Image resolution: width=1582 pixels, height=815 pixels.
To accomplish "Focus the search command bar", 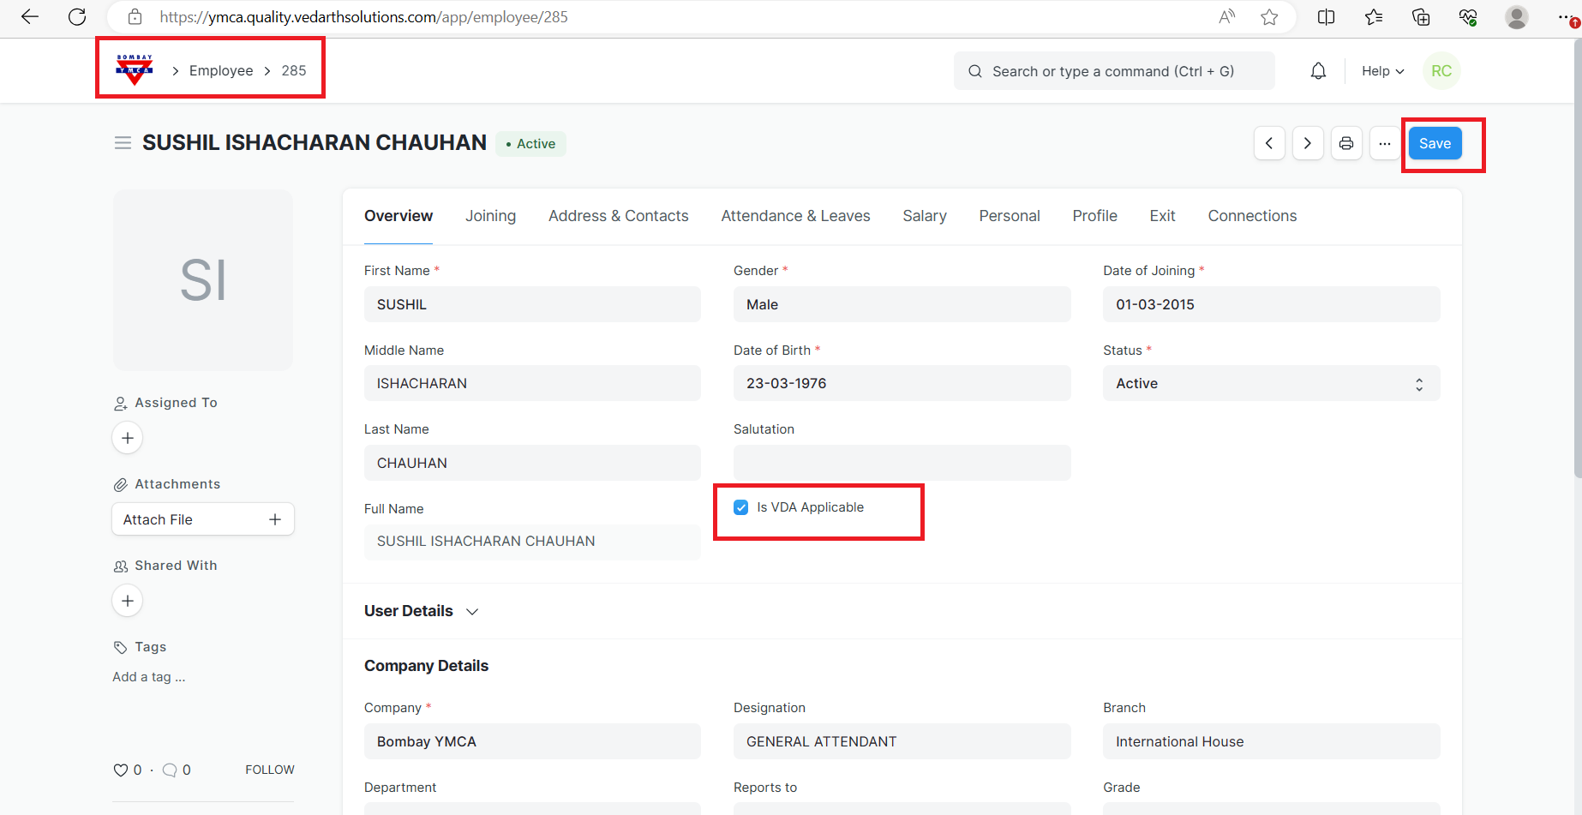I will click(1113, 71).
